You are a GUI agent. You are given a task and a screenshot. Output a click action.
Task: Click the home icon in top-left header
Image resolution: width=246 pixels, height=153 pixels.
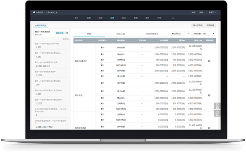click(34, 12)
